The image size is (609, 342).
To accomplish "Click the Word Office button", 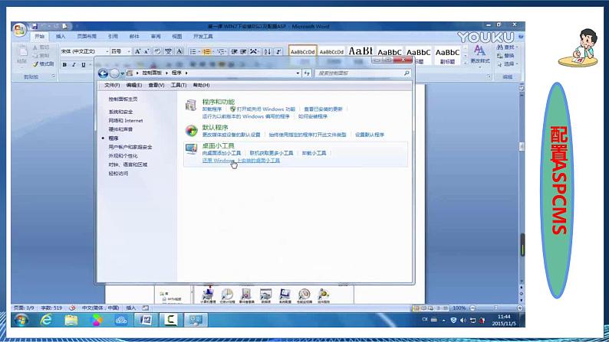I will coord(19,29).
